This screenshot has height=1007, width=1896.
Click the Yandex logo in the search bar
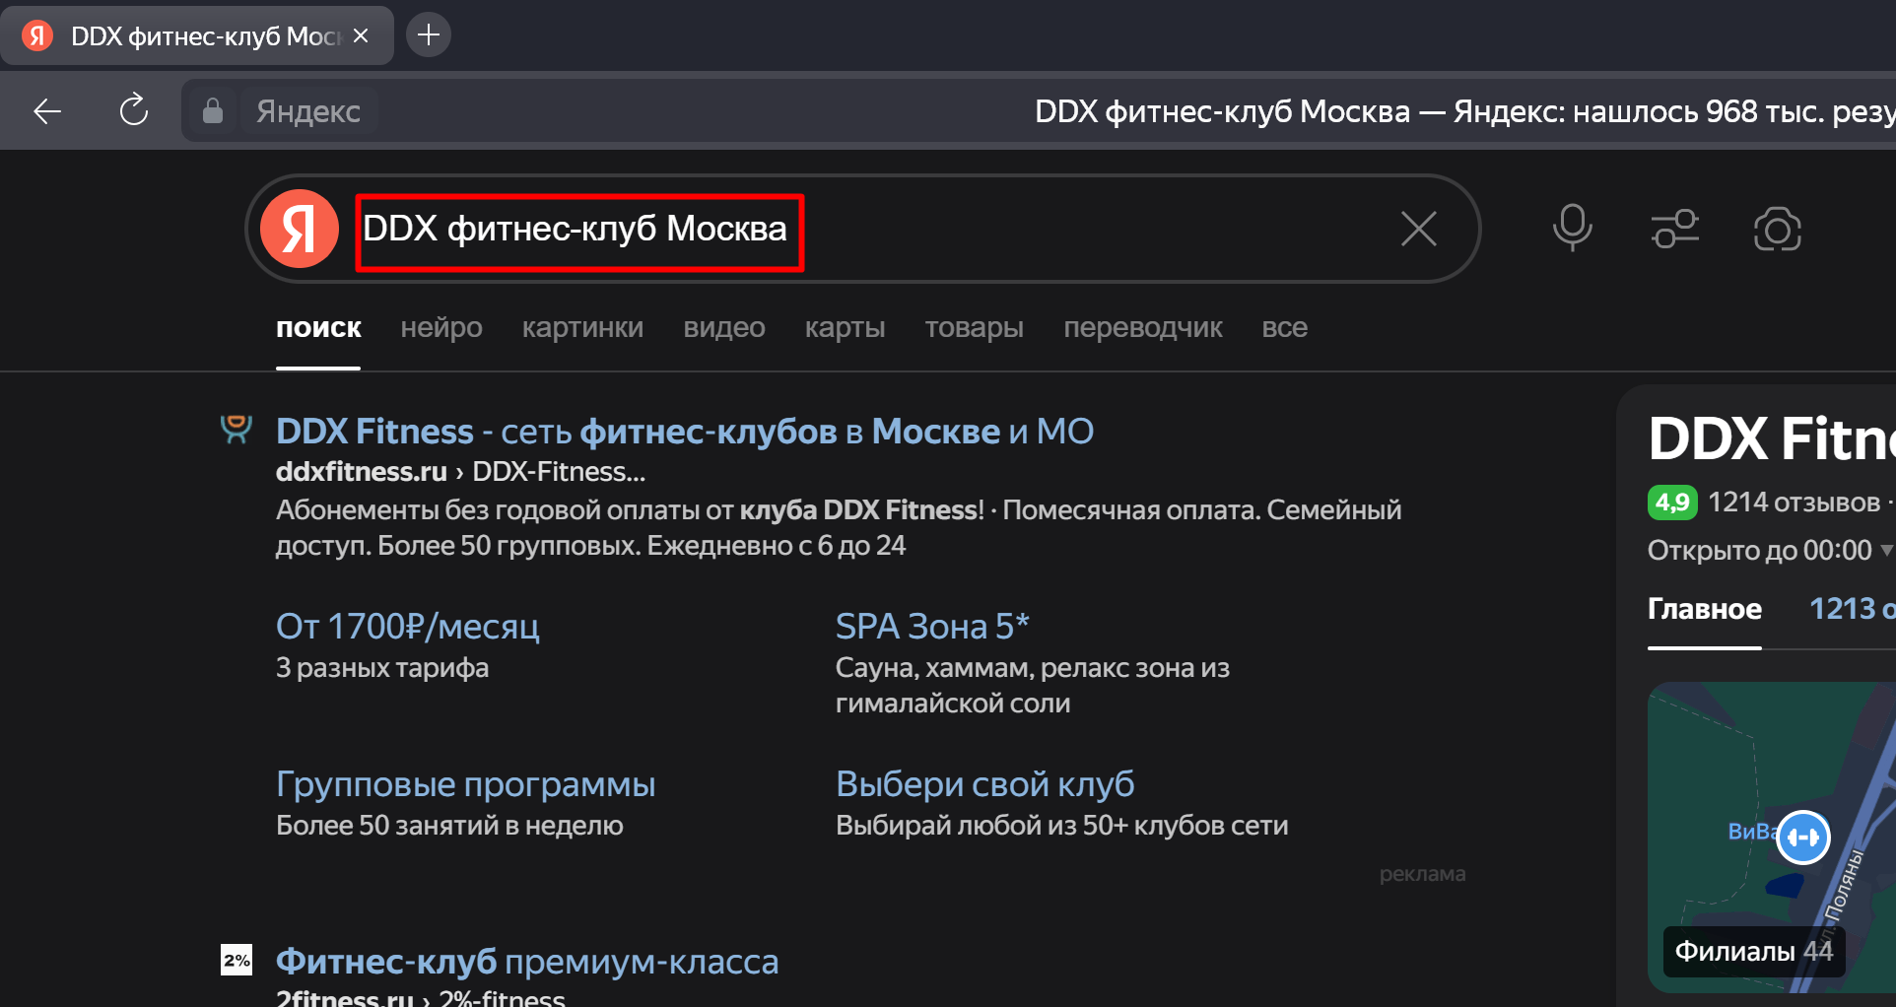tap(300, 229)
